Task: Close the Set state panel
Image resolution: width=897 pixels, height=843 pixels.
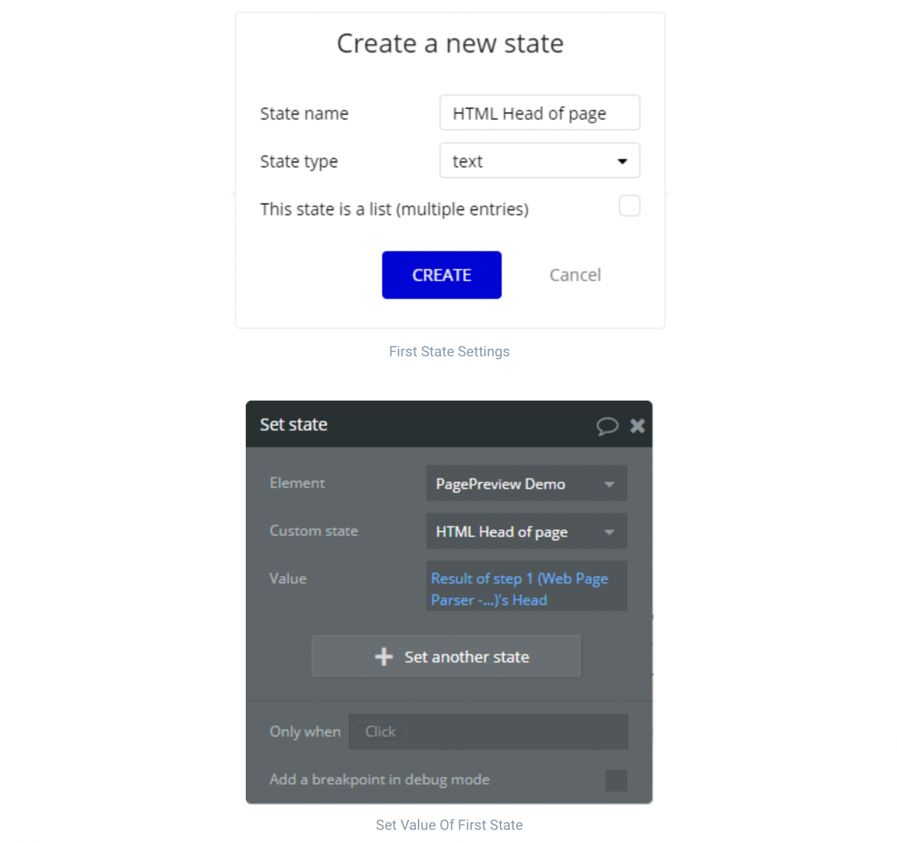Action: 637,426
